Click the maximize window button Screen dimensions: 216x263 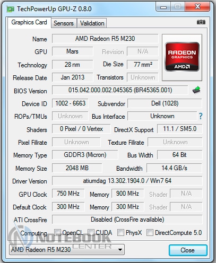click(x=178, y=7)
